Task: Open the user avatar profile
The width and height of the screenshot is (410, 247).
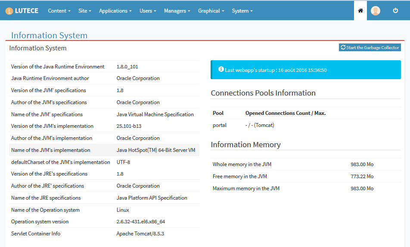Action: click(x=376, y=11)
